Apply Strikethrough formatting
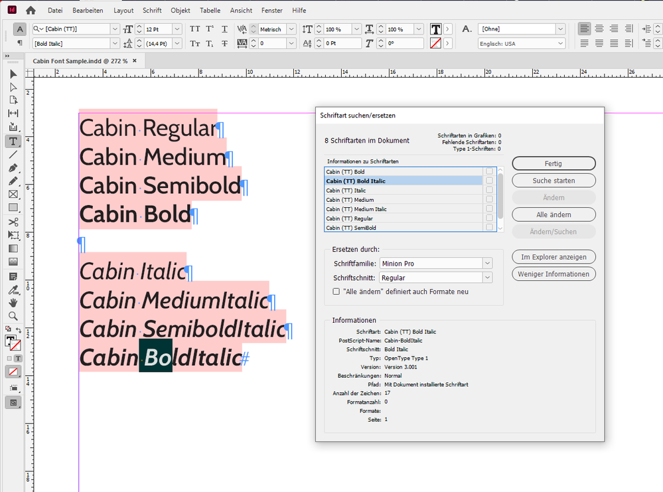This screenshot has width=663, height=492. (224, 44)
